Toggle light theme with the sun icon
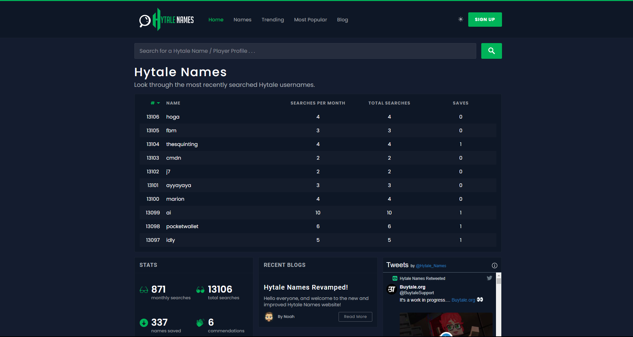The width and height of the screenshot is (633, 337). [461, 19]
